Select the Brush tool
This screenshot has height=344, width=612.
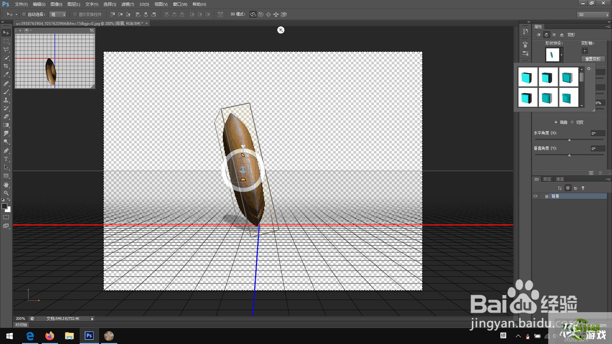[x=6, y=92]
